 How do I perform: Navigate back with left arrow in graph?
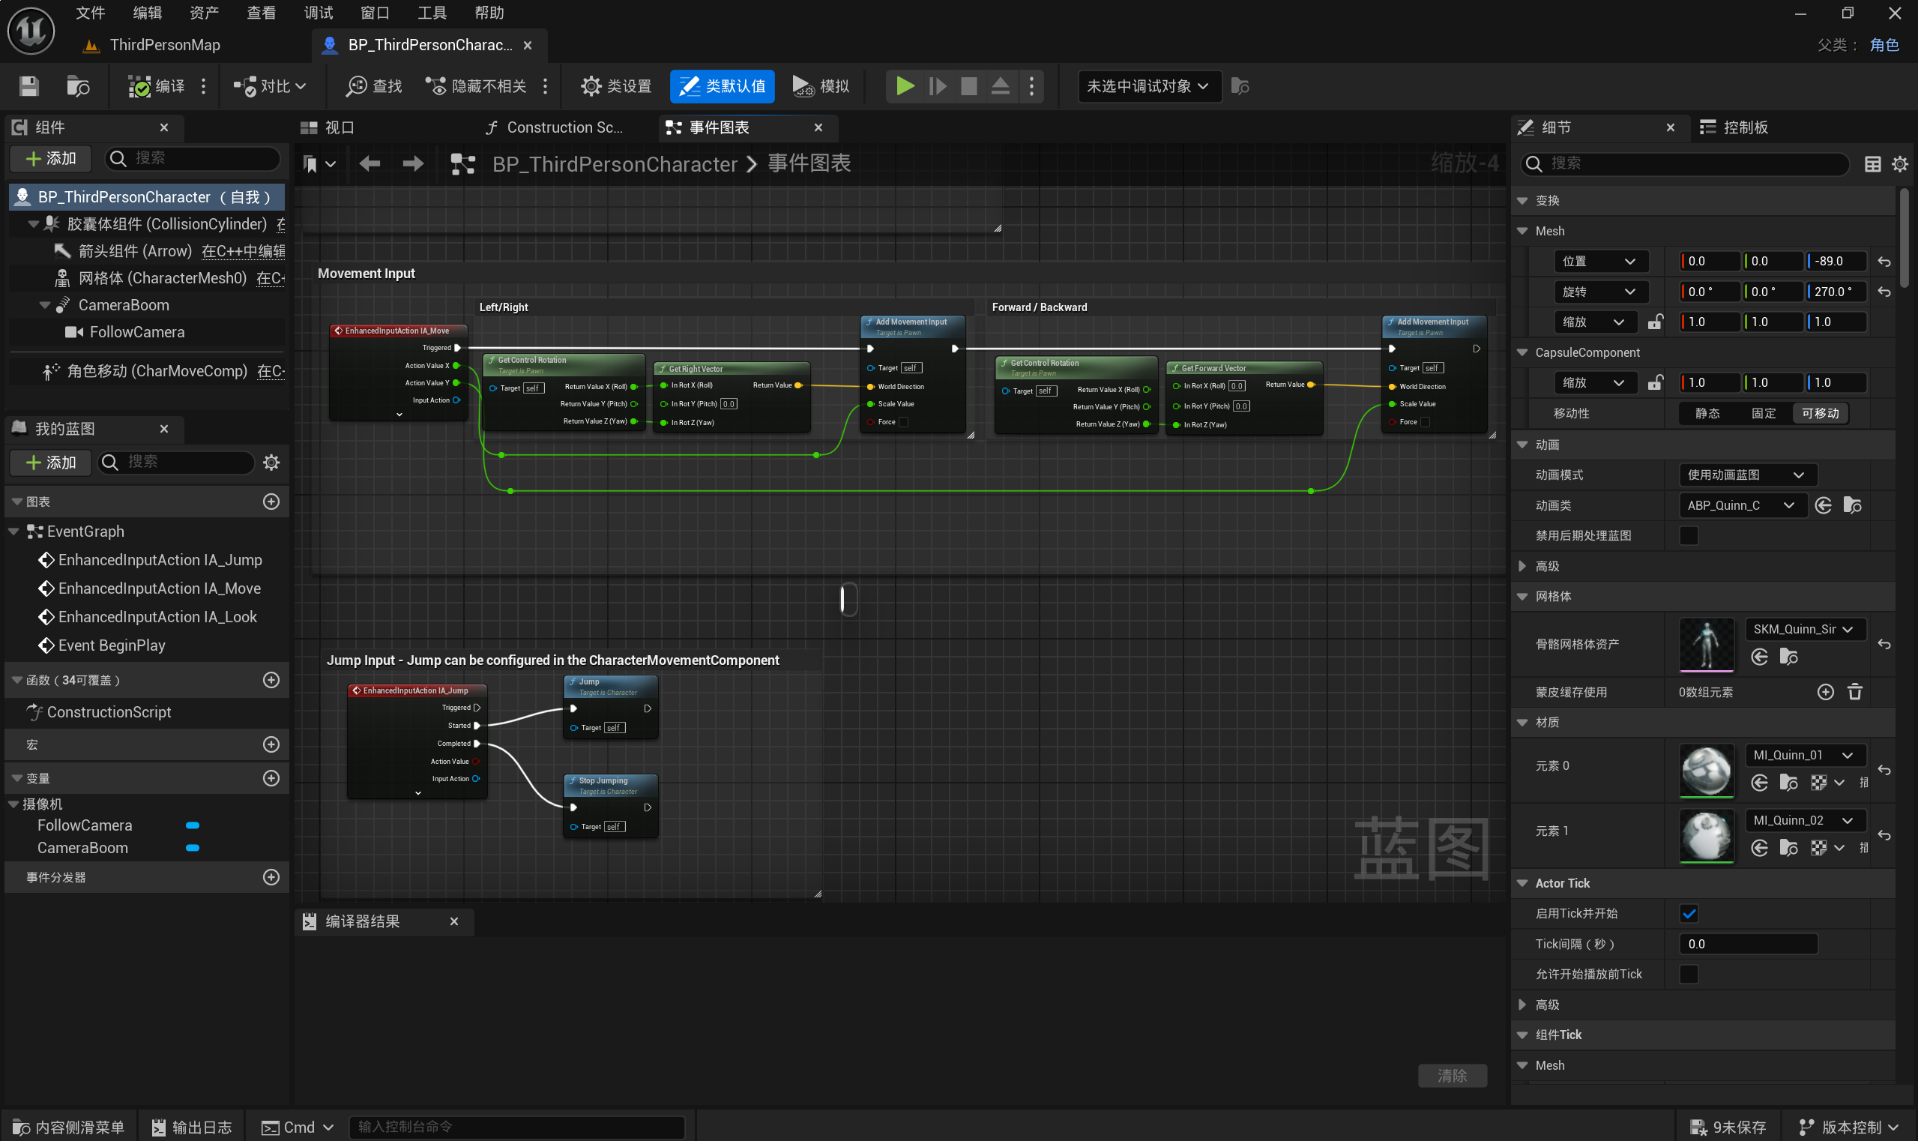coord(370,163)
